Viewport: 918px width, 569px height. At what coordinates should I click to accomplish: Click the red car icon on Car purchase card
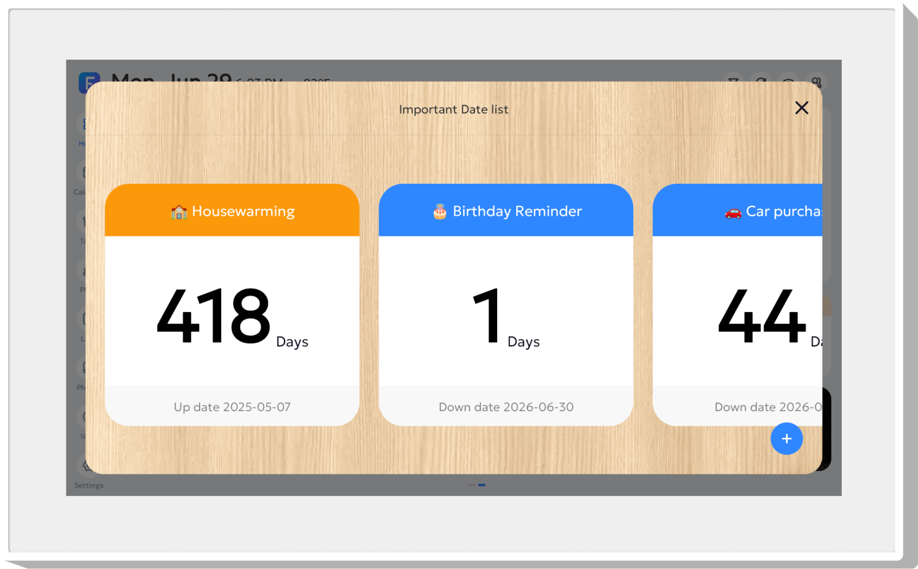pos(733,213)
